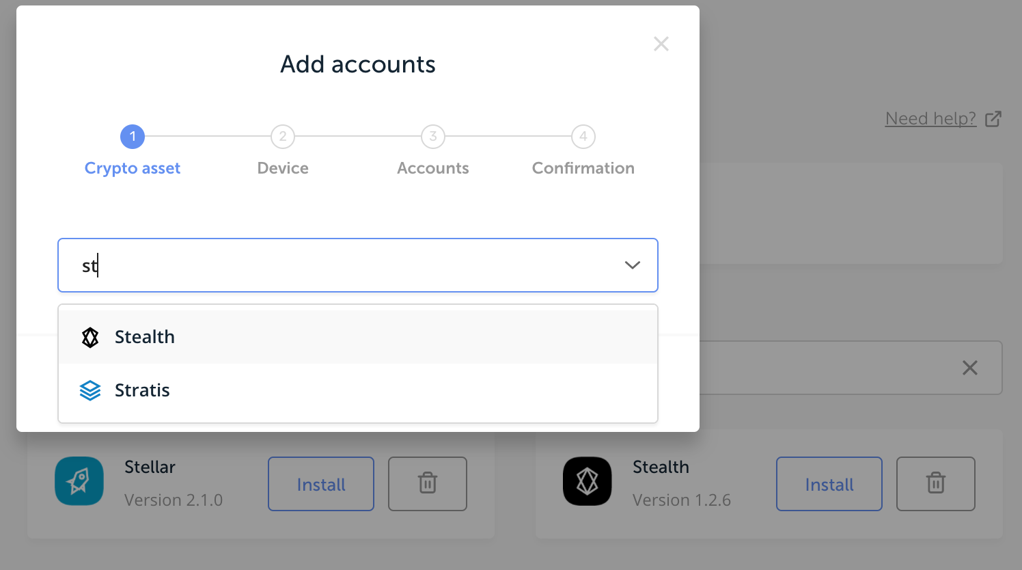The height and width of the screenshot is (570, 1022).
Task: Click the Stellar rocket app icon
Action: (79, 481)
